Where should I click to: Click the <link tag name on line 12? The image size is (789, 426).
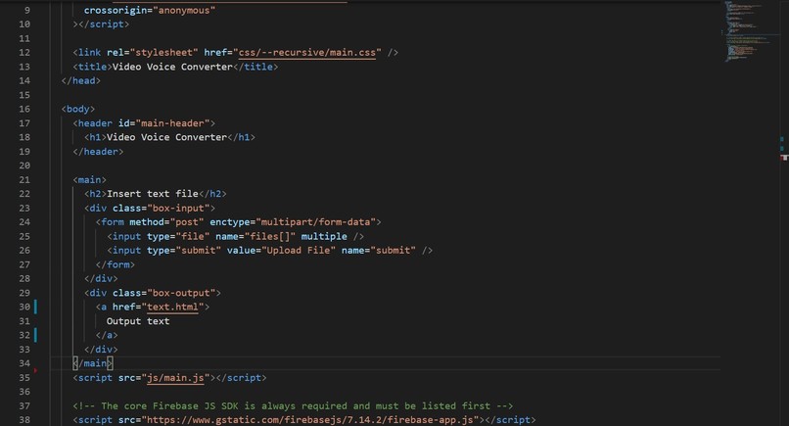pos(87,52)
